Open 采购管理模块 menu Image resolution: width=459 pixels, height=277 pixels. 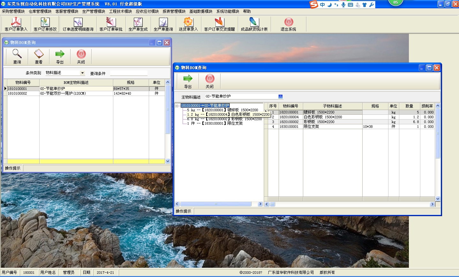[13, 11]
